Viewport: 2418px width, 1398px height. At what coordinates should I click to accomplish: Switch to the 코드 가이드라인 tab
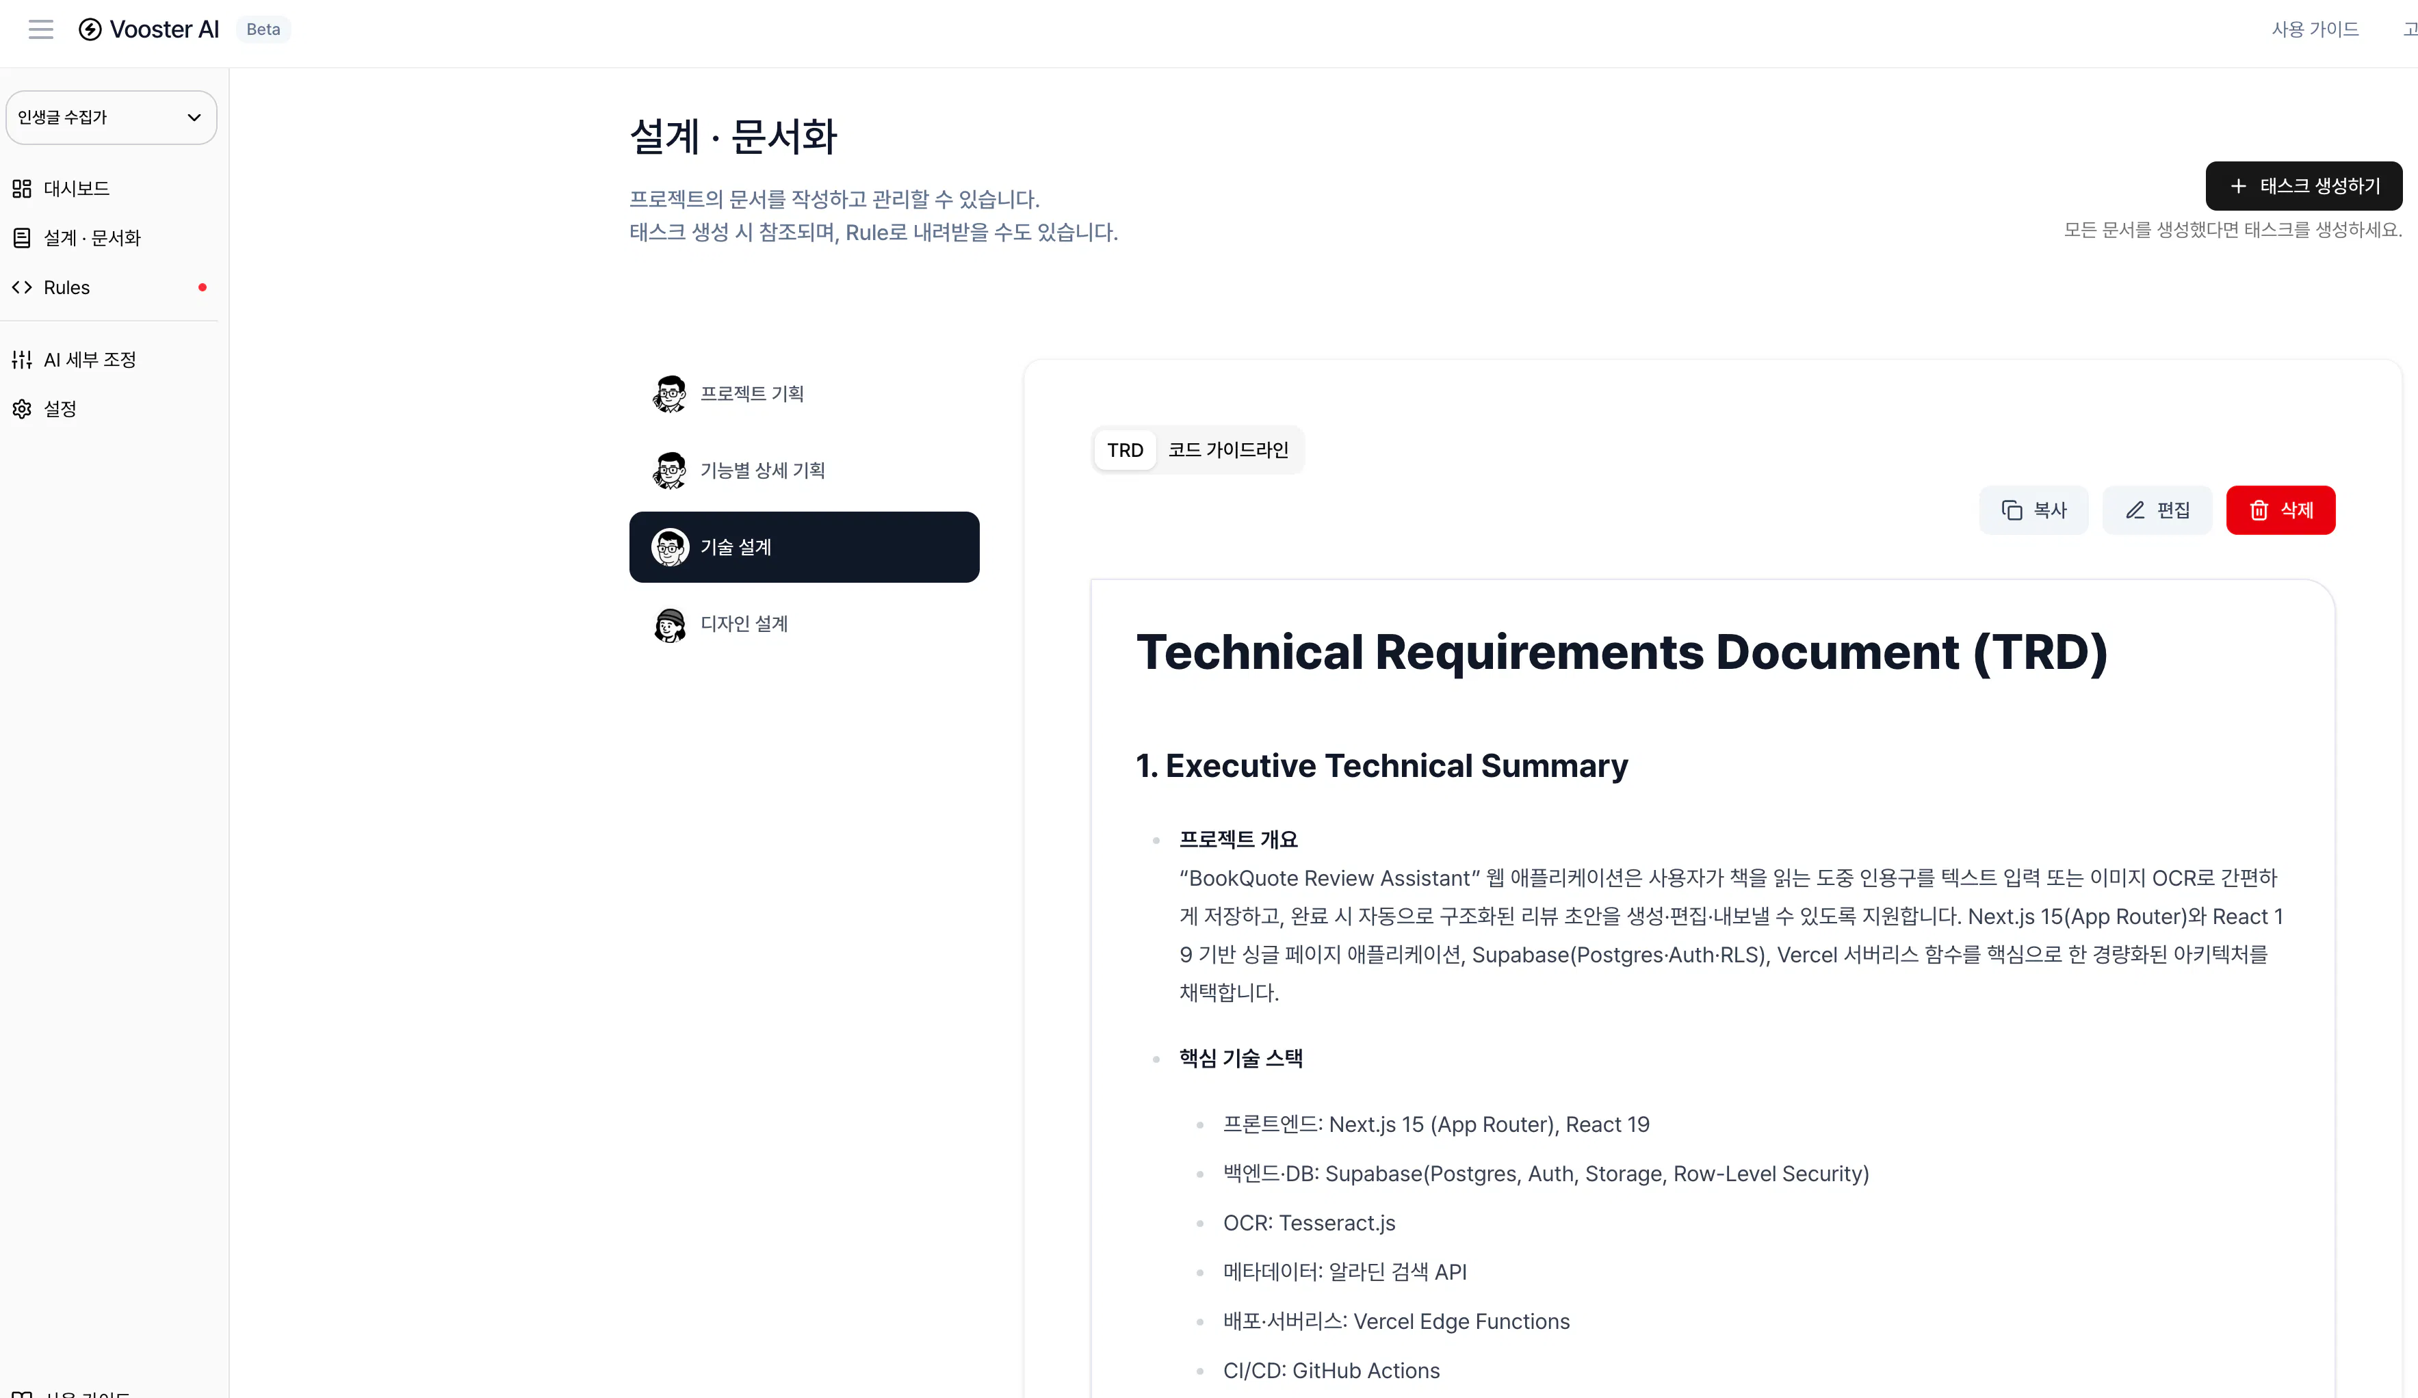(x=1229, y=450)
